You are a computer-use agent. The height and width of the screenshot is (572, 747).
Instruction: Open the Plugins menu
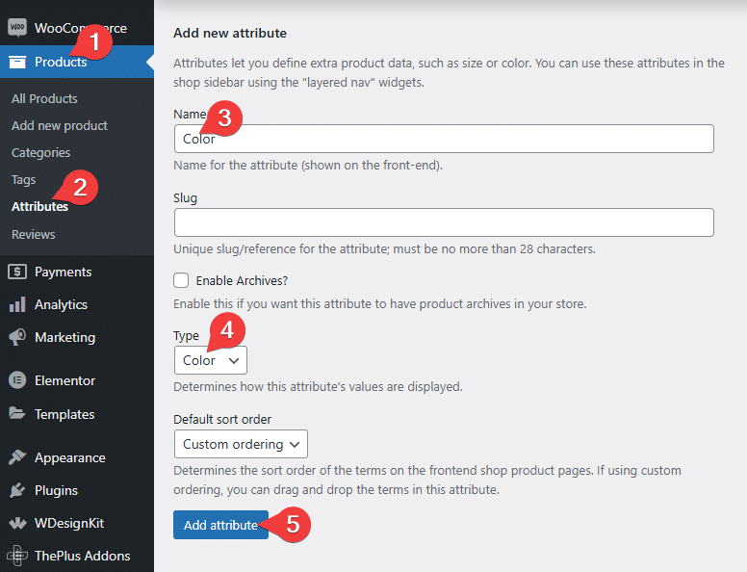tap(77, 490)
